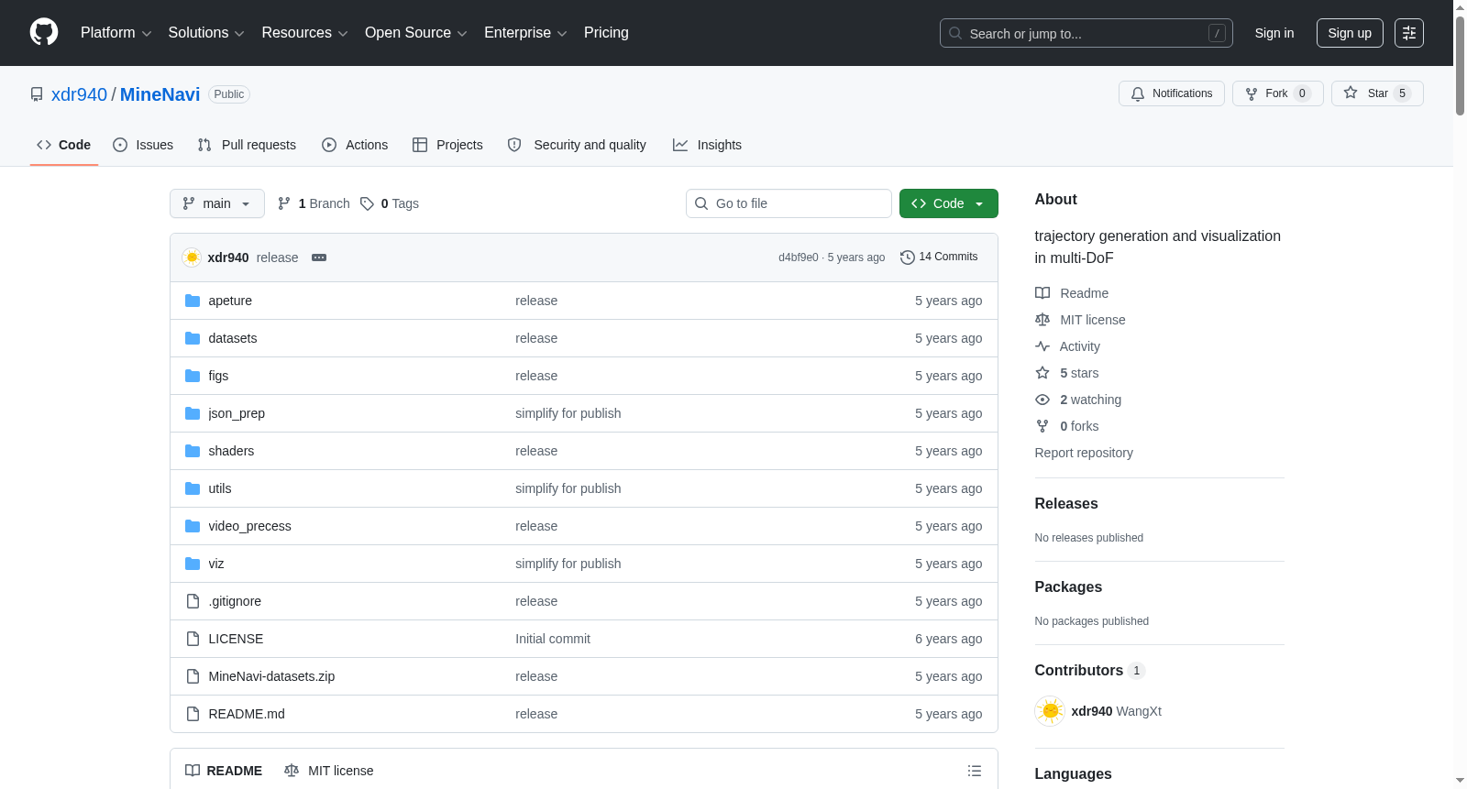Viewport: 1467px width, 789px height.
Task: Click the LICENSE file icon
Action: [x=193, y=639]
